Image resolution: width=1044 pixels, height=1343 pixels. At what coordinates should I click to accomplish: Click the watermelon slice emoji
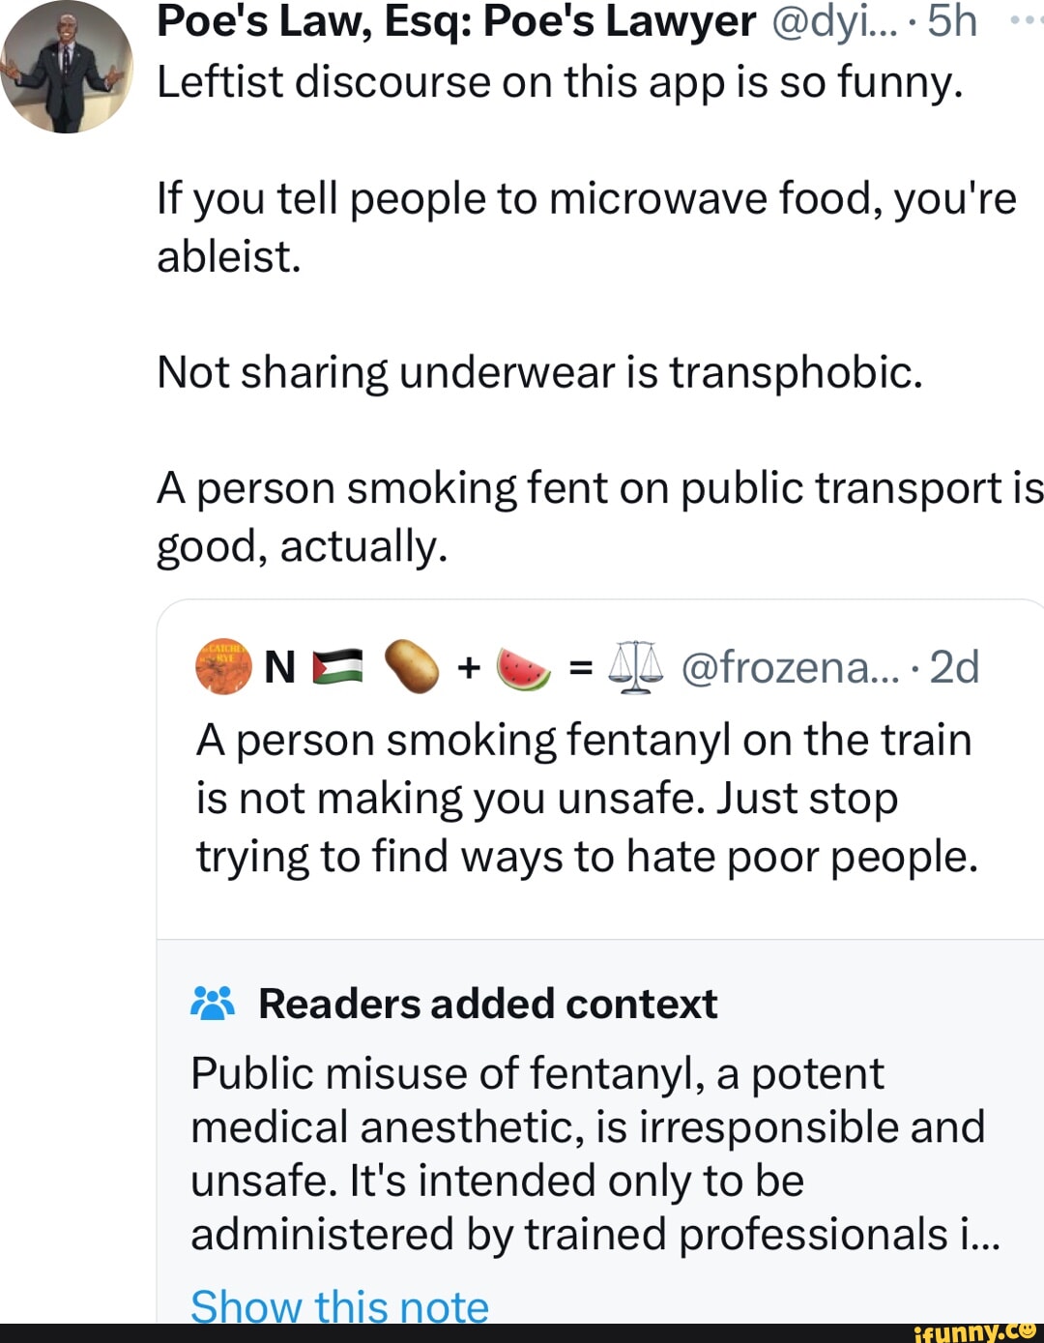523,667
